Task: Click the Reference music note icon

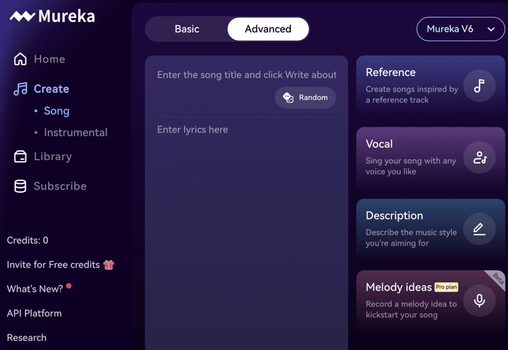Action: point(479,86)
